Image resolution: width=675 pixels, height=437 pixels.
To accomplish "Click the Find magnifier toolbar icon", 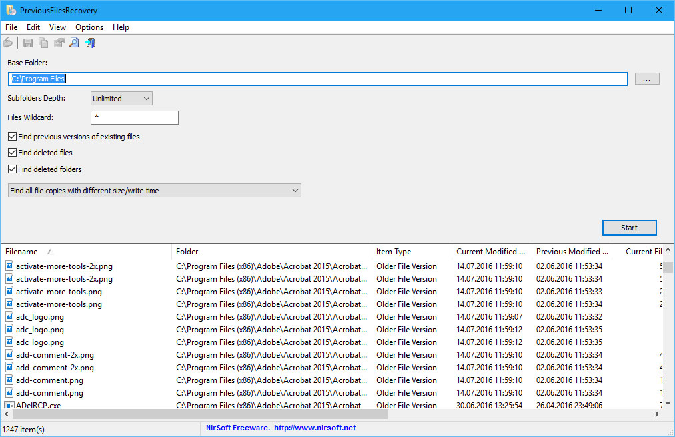I will pos(75,43).
